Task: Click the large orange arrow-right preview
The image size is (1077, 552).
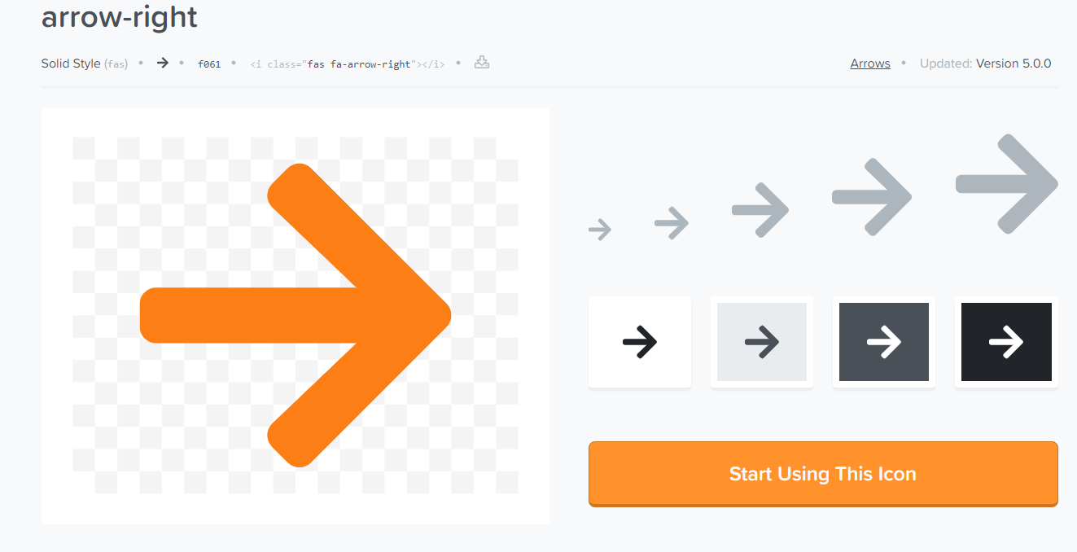Action: [x=296, y=316]
